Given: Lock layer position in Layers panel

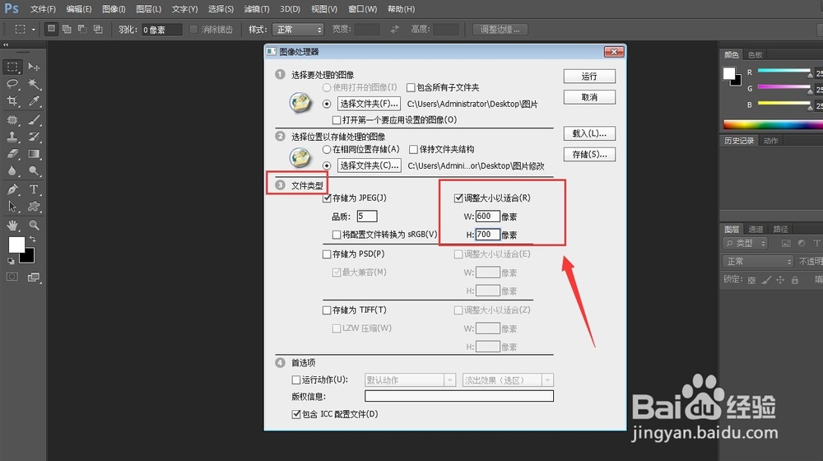Looking at the screenshot, I should [x=780, y=281].
